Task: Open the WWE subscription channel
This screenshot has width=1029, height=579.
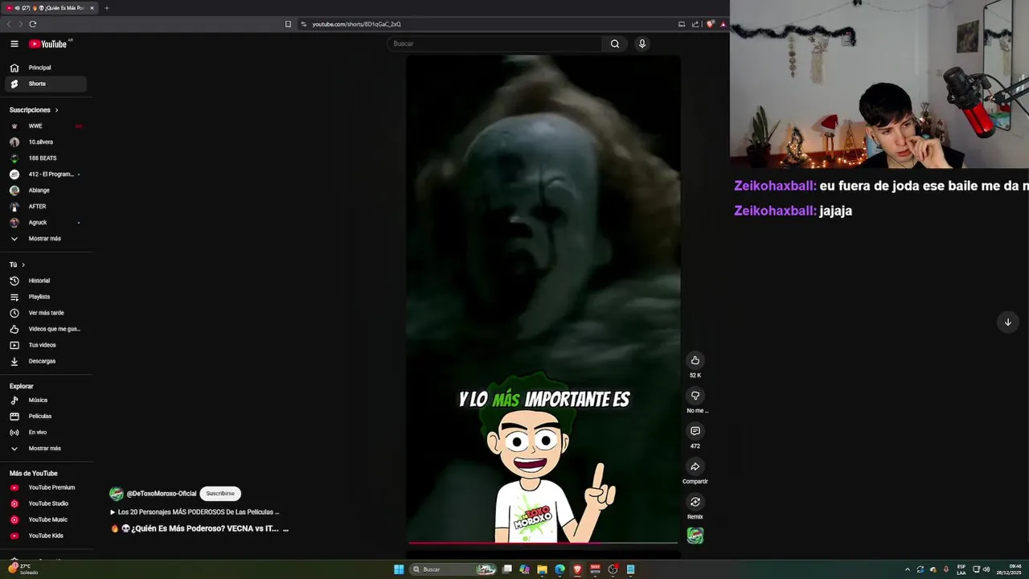Action: point(46,126)
